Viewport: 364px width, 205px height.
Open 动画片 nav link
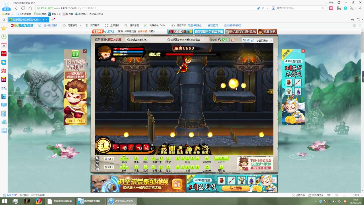click(152, 32)
